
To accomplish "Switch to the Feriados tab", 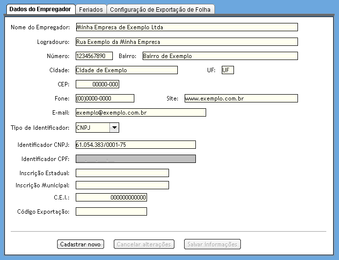I will pyautogui.click(x=91, y=10).
